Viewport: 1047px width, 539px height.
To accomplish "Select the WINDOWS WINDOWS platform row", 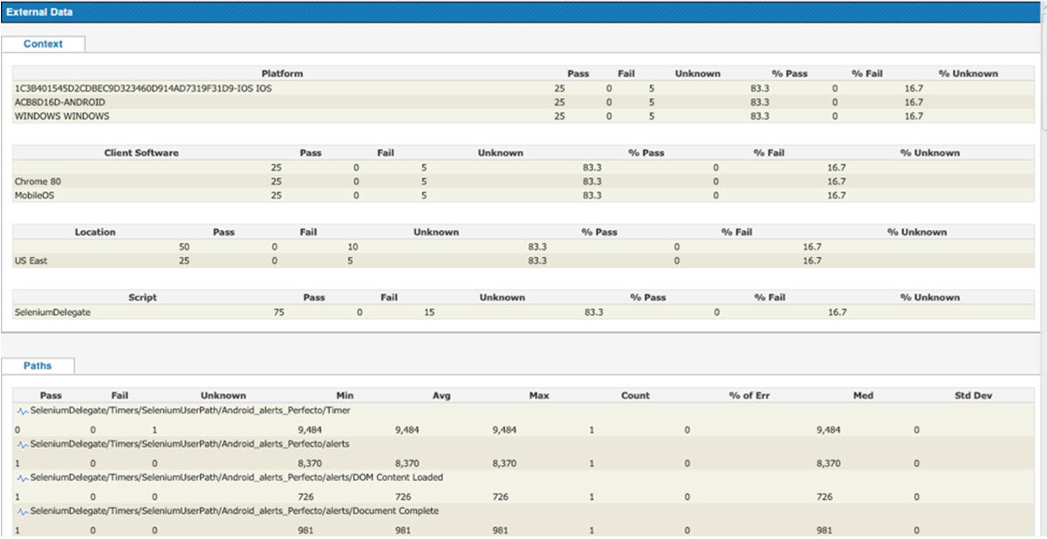I will click(62, 116).
